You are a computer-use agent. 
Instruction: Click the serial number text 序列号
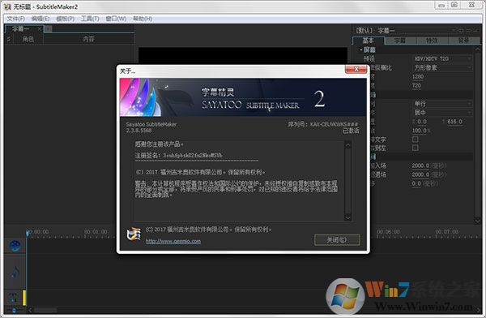pos(323,125)
